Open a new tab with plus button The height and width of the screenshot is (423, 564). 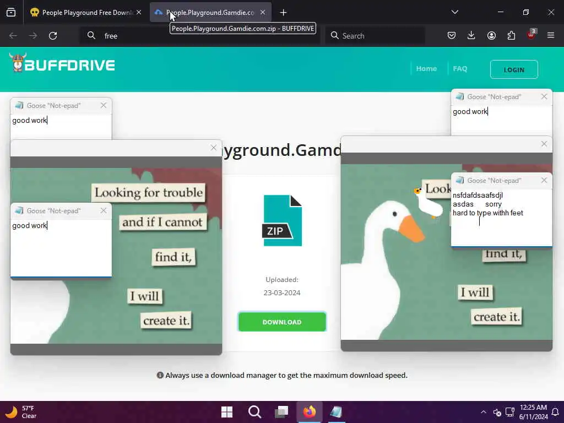point(284,13)
